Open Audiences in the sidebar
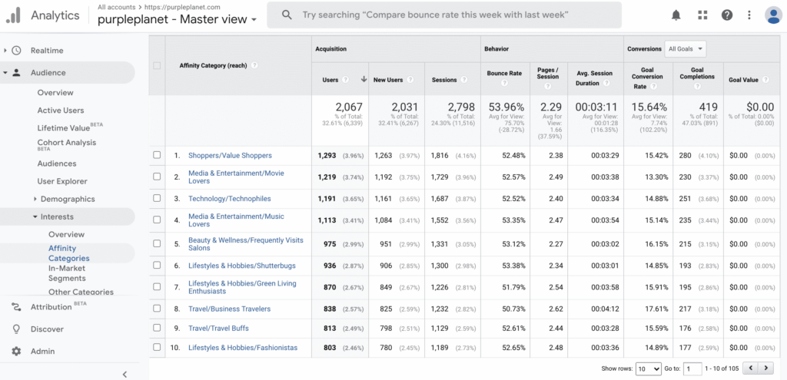 (57, 164)
